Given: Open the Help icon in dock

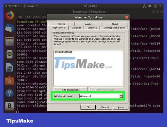Looking at the screenshot, I should [9, 93].
